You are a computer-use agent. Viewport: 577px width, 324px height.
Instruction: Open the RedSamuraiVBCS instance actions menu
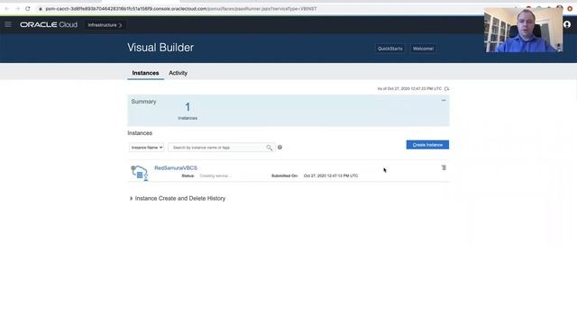coord(444,167)
